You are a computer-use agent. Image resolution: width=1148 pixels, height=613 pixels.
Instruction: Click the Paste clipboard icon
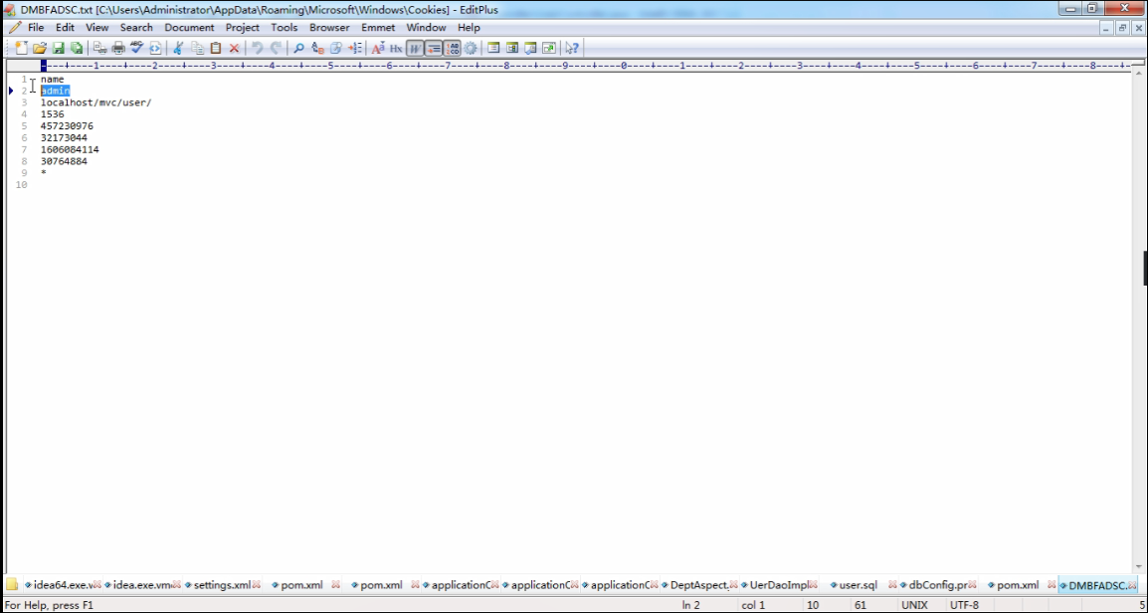(x=215, y=49)
